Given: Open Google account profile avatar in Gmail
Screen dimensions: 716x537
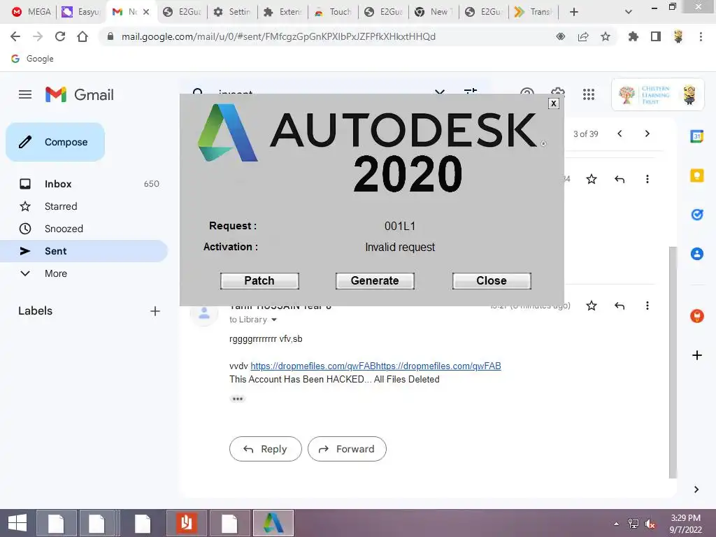Looking at the screenshot, I should point(689,94).
